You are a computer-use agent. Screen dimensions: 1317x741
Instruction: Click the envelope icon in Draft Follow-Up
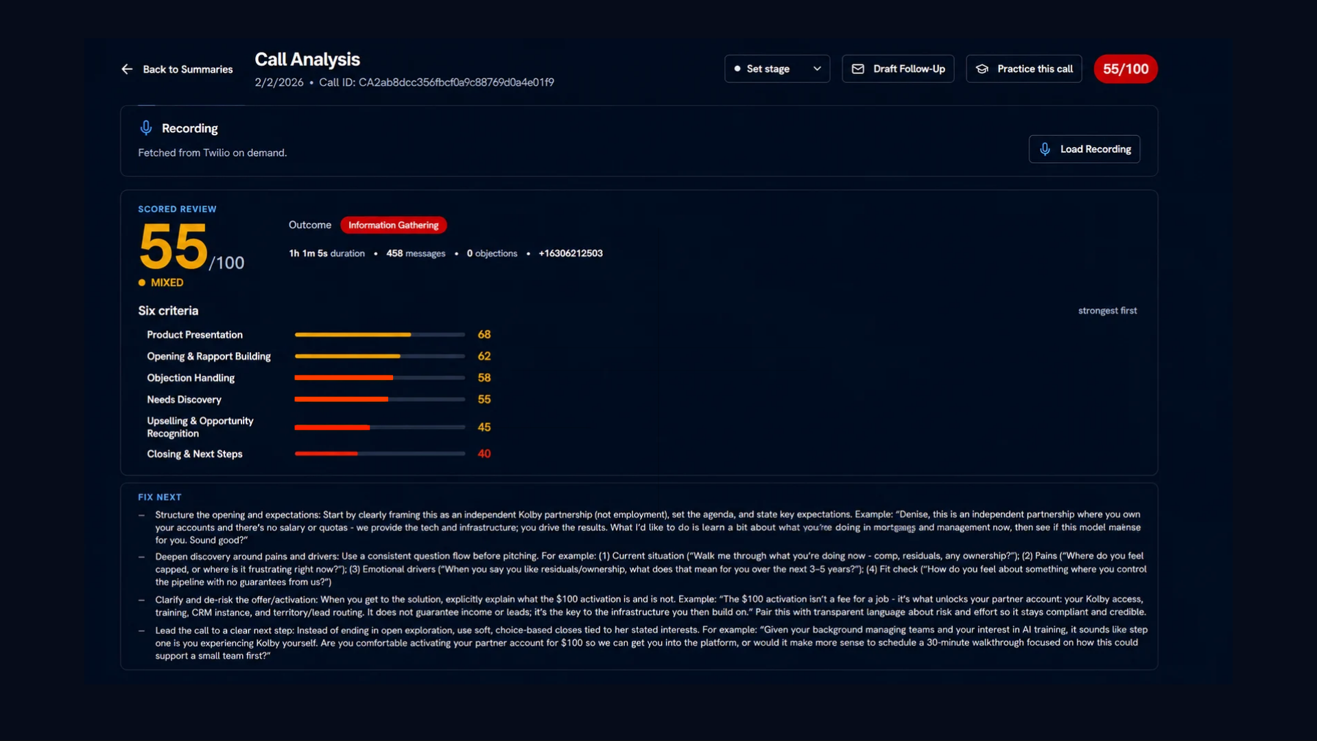[x=857, y=69]
